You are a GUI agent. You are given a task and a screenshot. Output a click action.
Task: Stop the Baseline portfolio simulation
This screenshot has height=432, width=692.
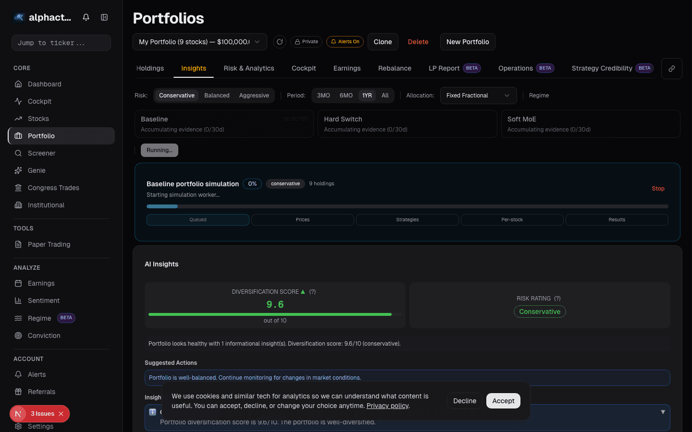(x=658, y=189)
